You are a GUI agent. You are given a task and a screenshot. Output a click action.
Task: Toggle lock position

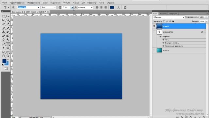click(x=170, y=21)
